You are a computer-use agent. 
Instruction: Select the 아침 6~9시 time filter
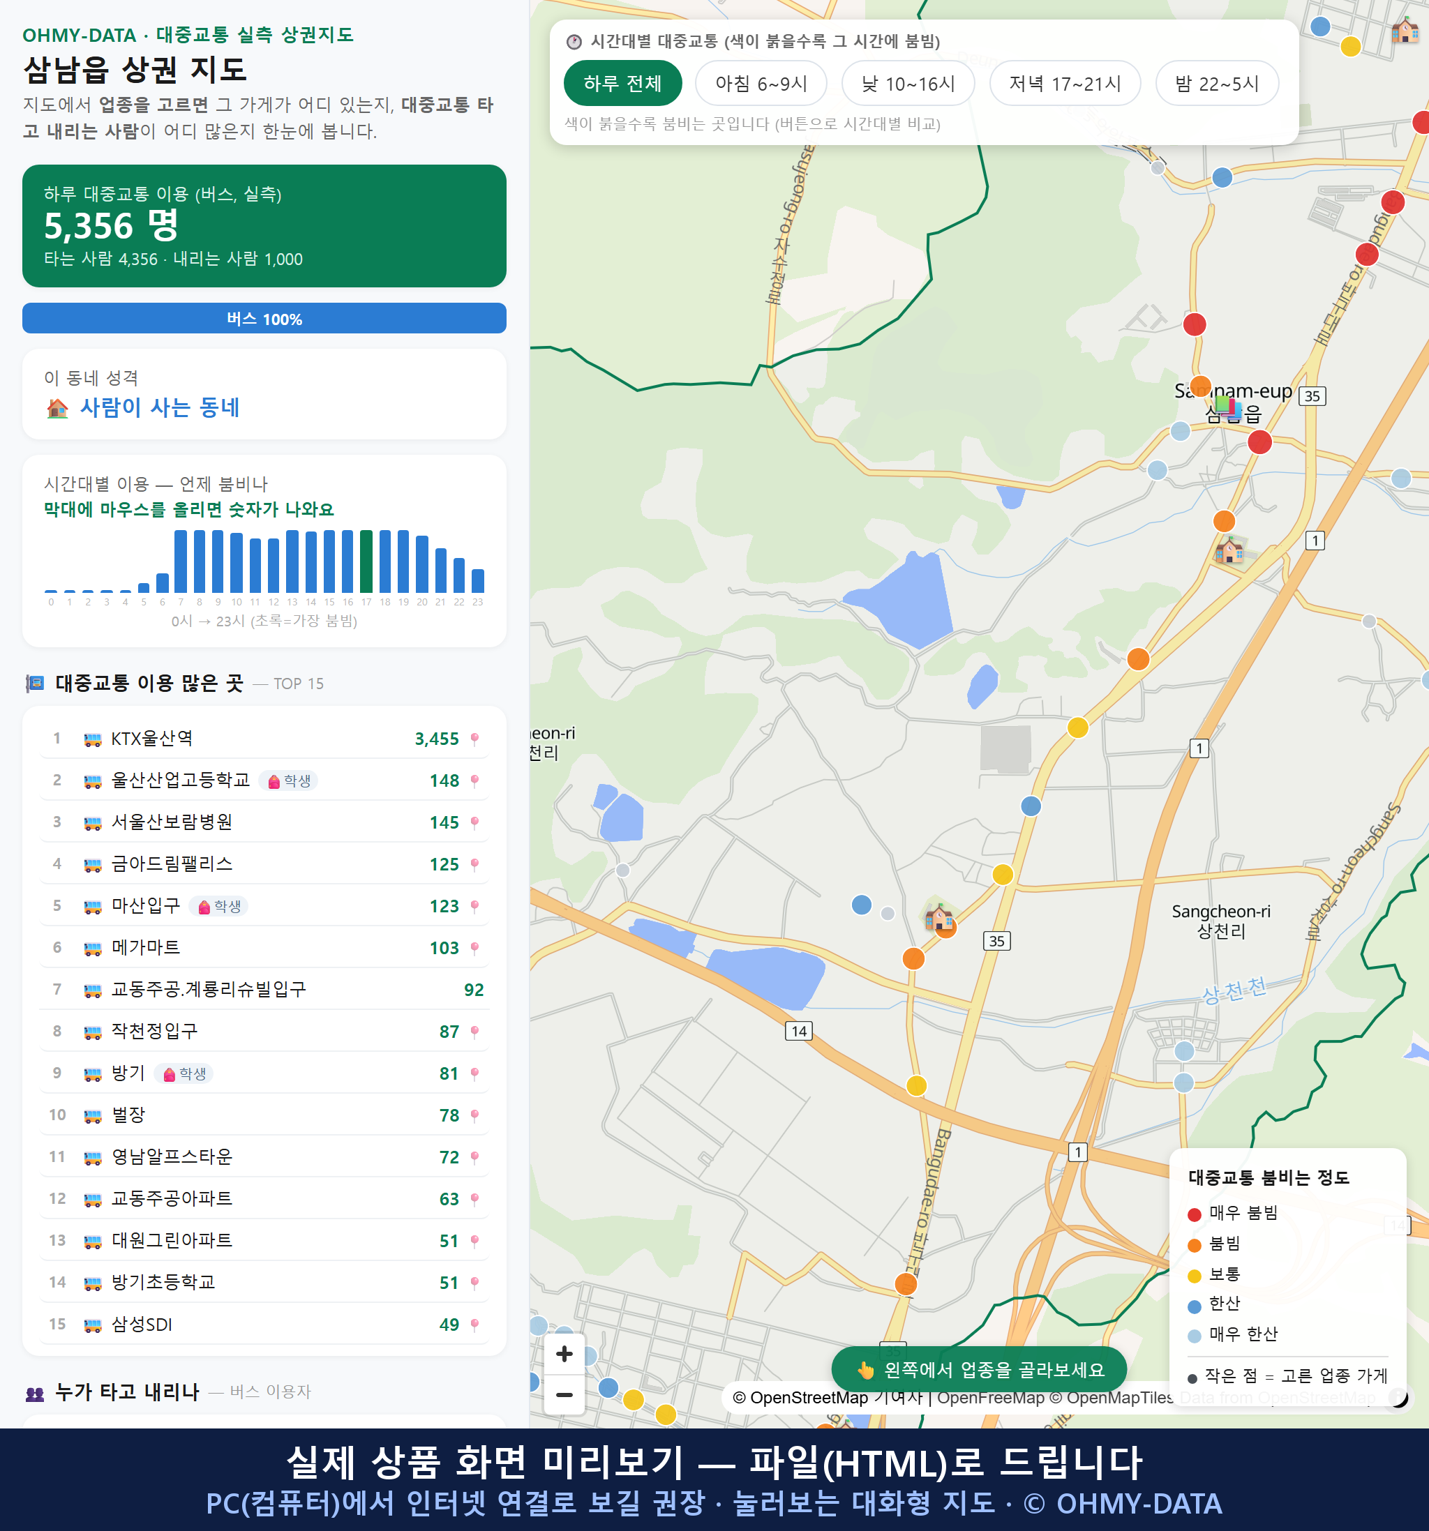pos(761,83)
